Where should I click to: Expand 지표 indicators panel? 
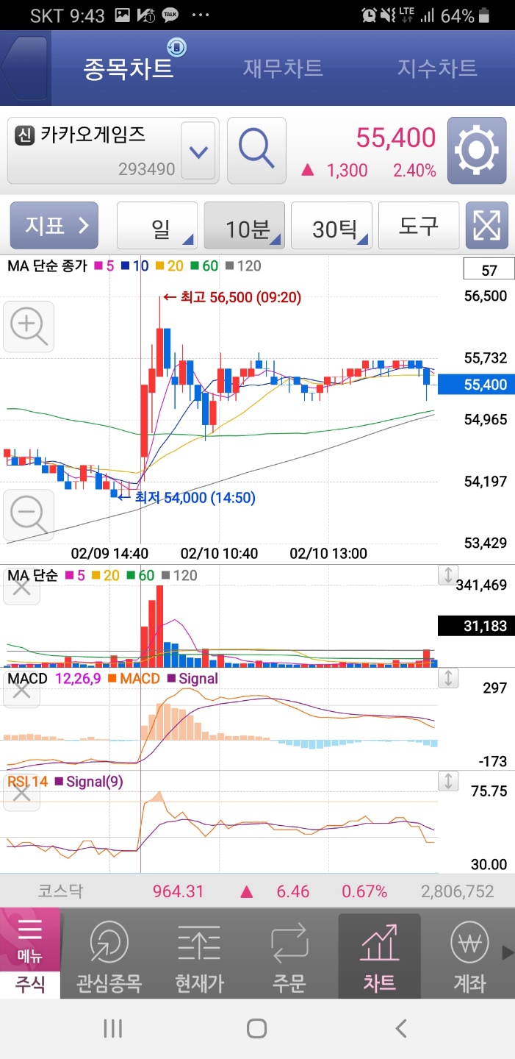(x=54, y=226)
